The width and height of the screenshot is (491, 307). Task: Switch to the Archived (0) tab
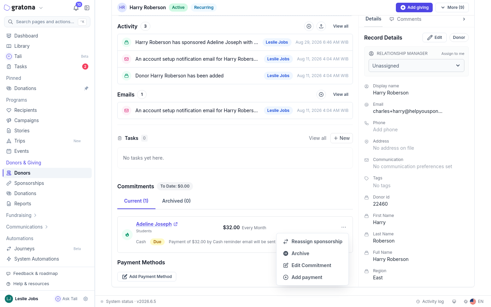176,201
